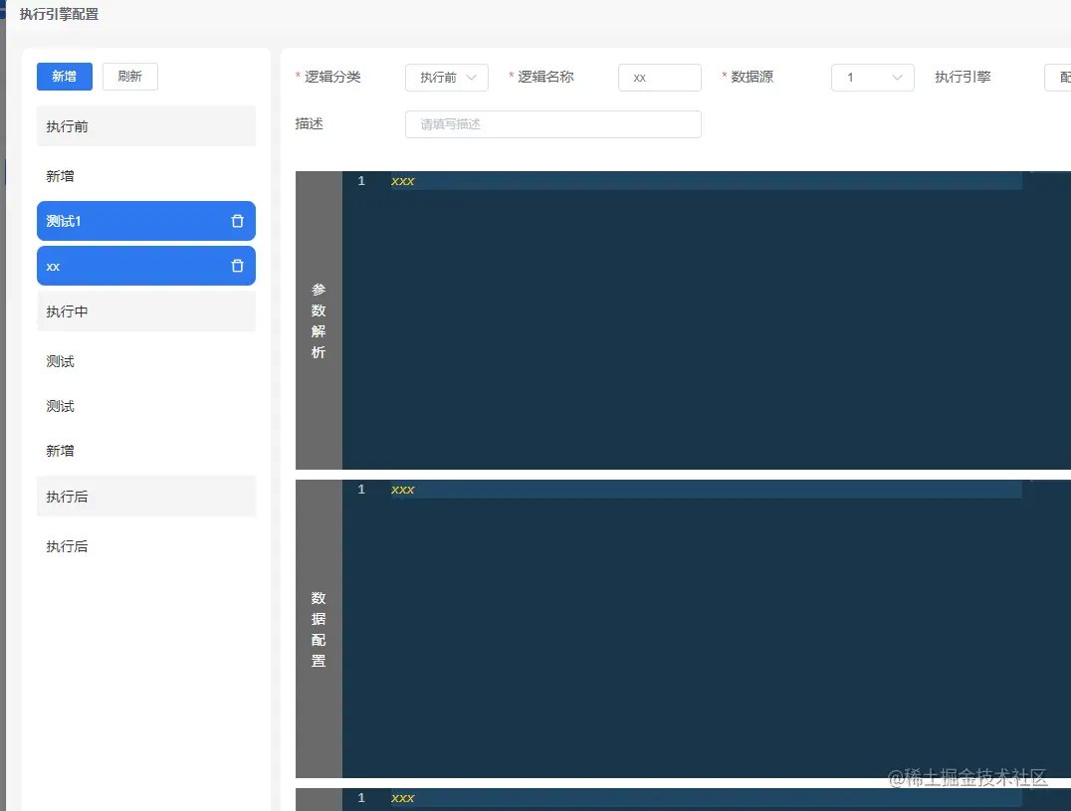Open the partially visible 执行引擎 dropdown

(x=1058, y=78)
